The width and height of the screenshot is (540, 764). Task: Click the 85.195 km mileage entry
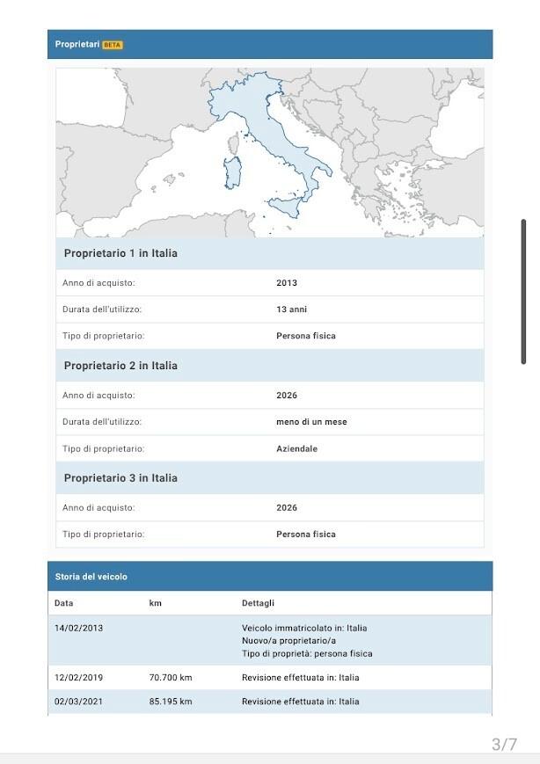click(x=171, y=702)
